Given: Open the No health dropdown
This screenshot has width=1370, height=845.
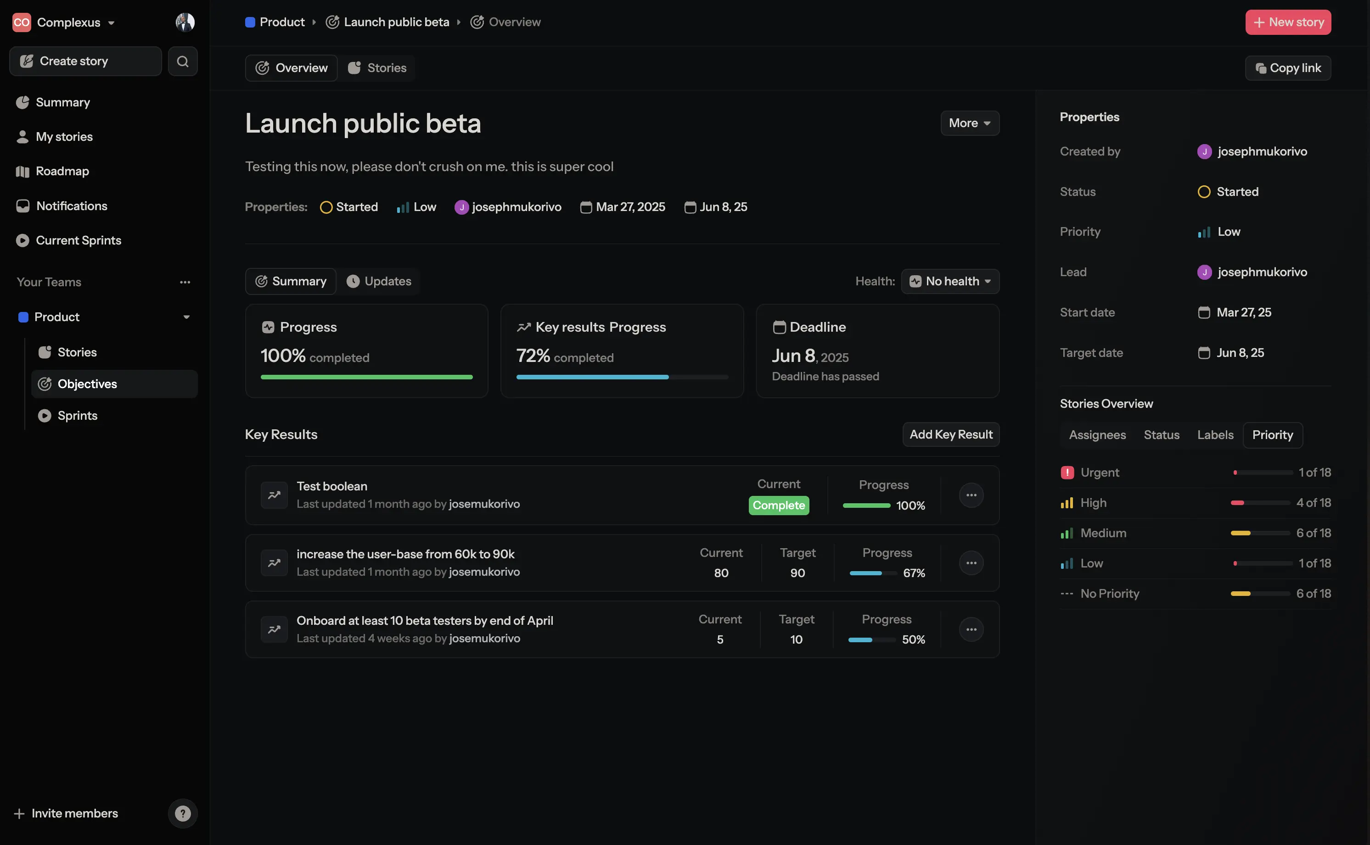Looking at the screenshot, I should click(950, 281).
